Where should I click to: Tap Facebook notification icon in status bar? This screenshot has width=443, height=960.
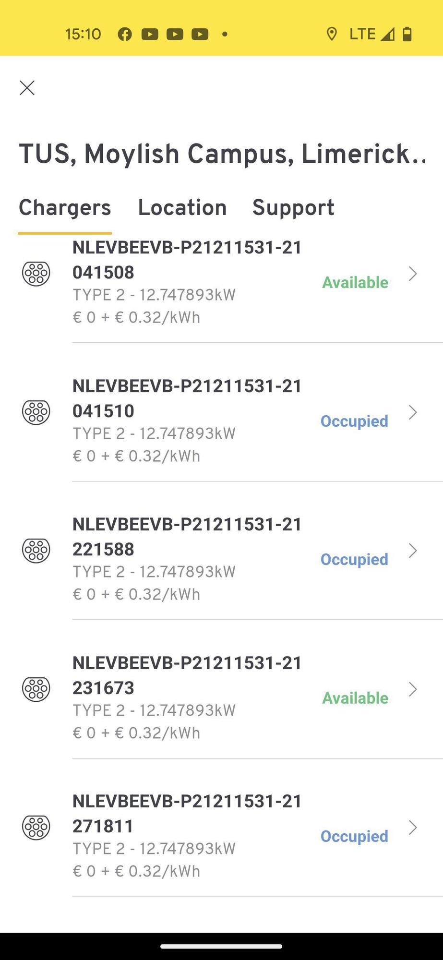click(x=125, y=34)
